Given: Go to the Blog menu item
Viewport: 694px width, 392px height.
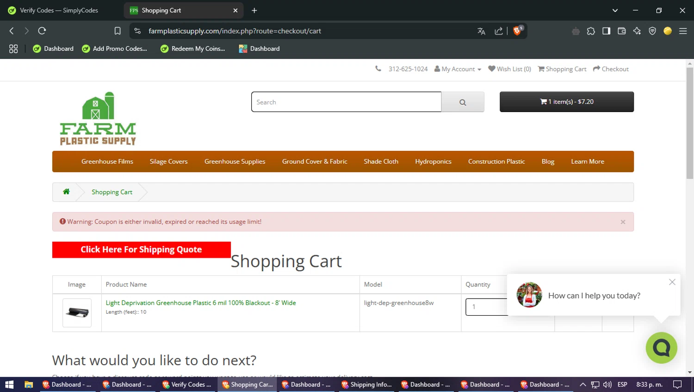Looking at the screenshot, I should pyautogui.click(x=548, y=162).
